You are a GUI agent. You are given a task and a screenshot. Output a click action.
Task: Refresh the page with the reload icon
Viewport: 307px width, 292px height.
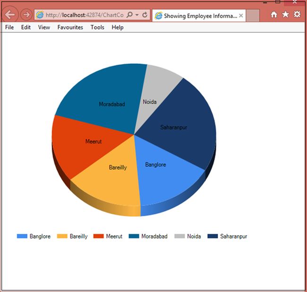tap(145, 15)
